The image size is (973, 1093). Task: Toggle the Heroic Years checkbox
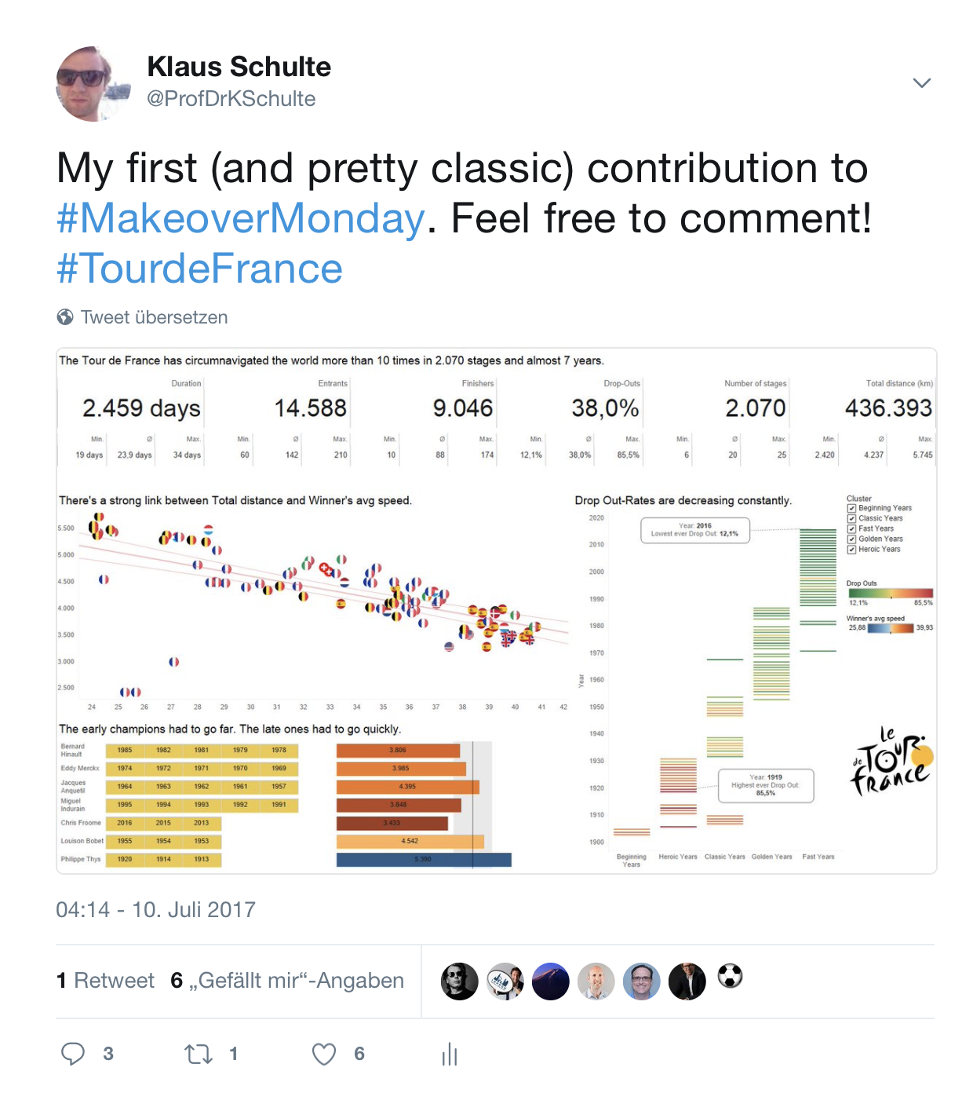(x=851, y=550)
